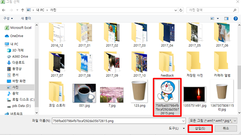The height and width of the screenshot is (135, 241).
Task: Click the 취소 cancel button
Action: tap(226, 128)
